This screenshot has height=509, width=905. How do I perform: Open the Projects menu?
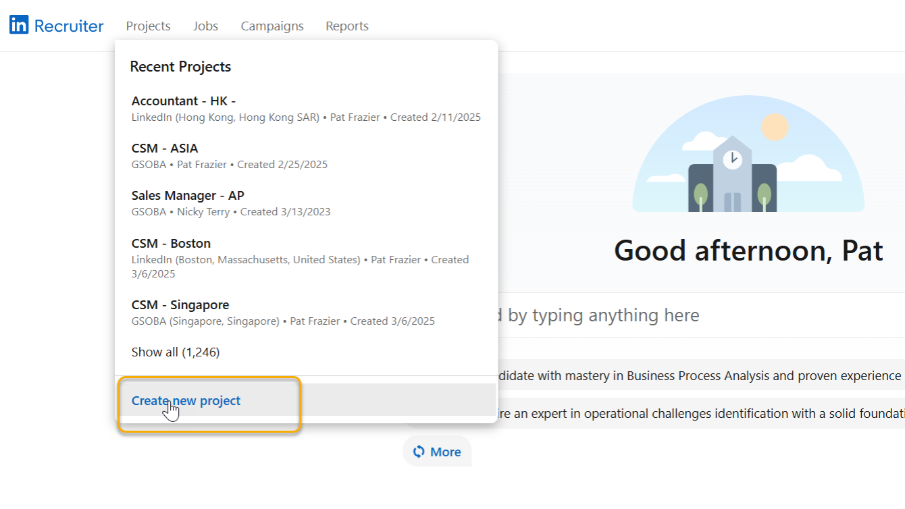pyautogui.click(x=148, y=26)
